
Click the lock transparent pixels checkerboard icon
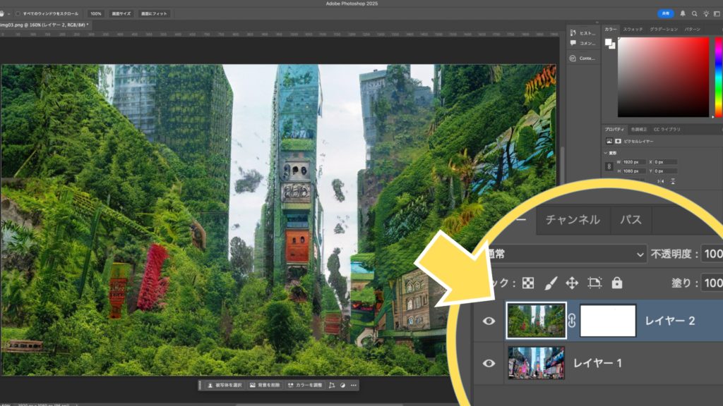528,283
